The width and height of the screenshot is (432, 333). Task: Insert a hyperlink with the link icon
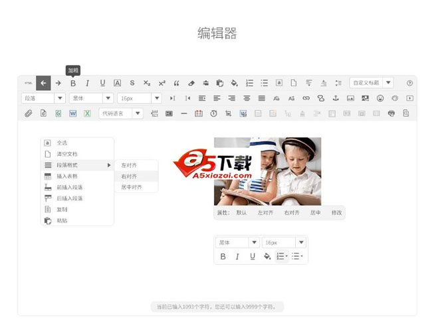click(x=306, y=98)
